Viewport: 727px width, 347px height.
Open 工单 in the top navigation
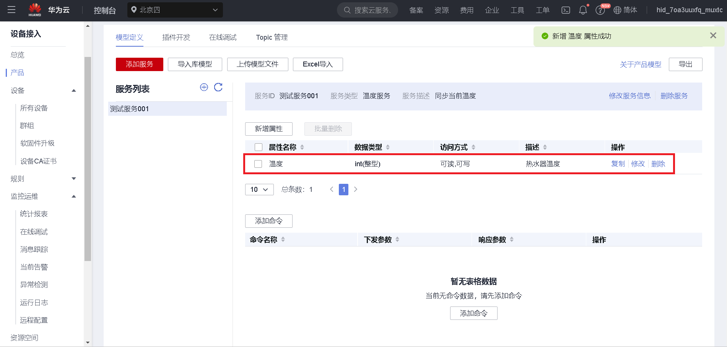coord(542,10)
